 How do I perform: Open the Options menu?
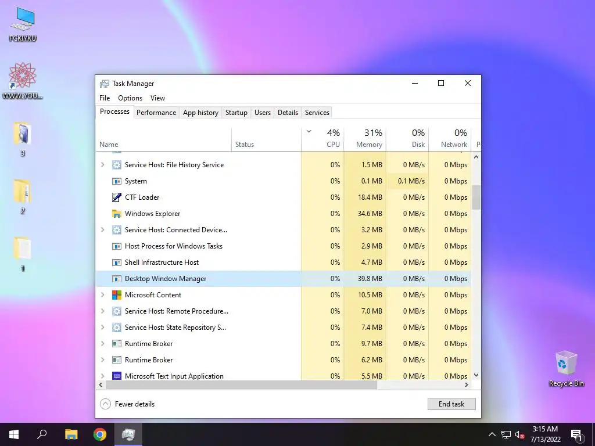point(130,98)
